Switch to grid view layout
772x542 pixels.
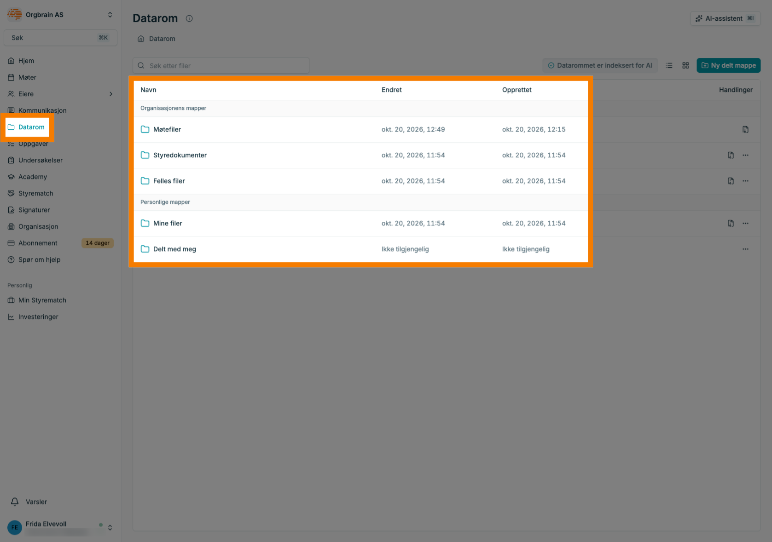point(685,65)
